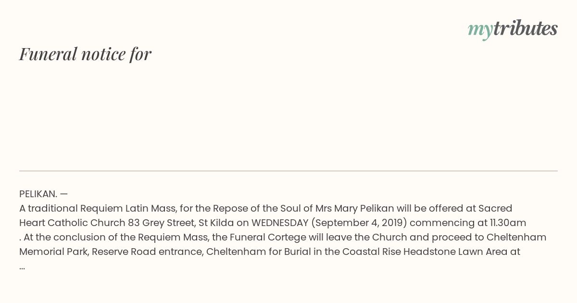Click "Heart Catholic Church" text

[x=72, y=223]
